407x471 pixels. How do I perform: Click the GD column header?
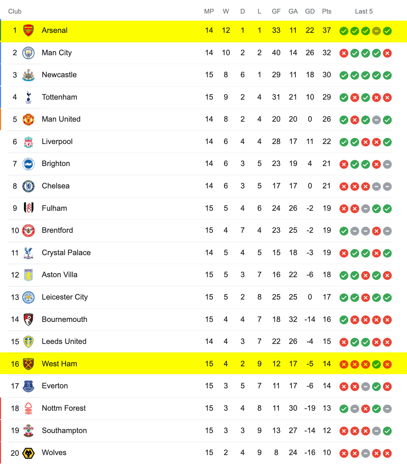310,12
